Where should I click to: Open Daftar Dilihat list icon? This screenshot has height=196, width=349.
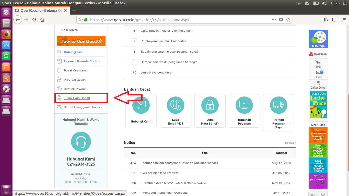point(318,83)
